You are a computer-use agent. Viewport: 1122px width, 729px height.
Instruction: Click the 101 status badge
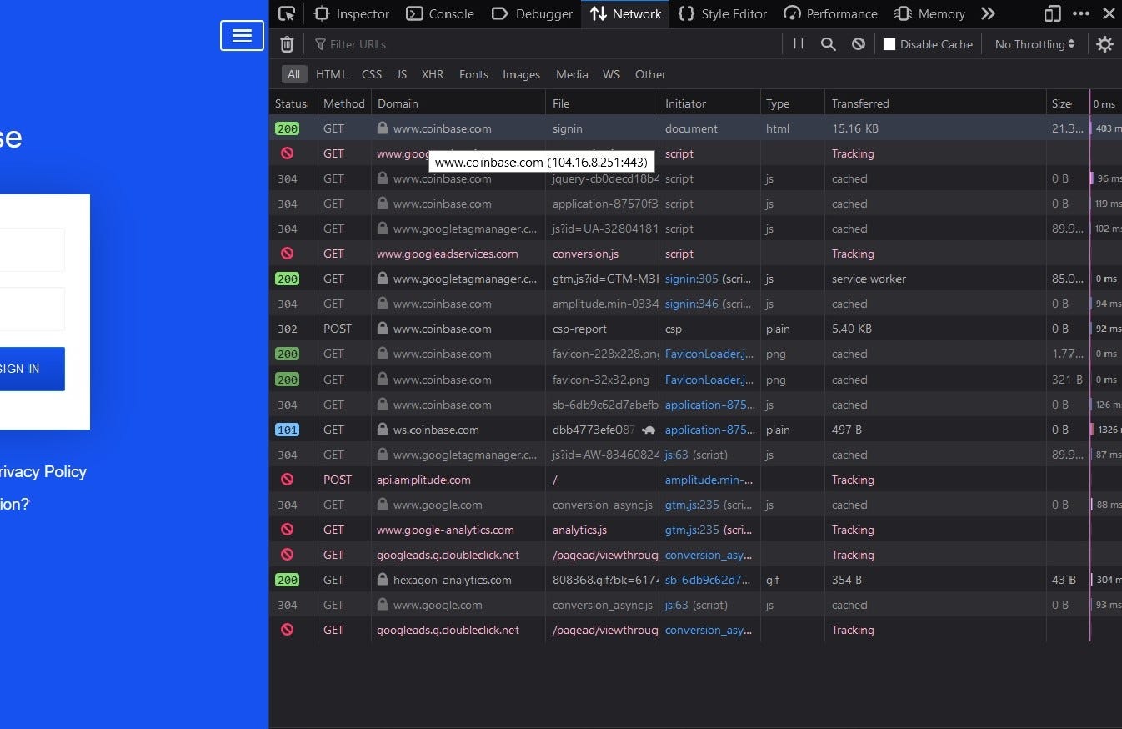click(x=287, y=430)
